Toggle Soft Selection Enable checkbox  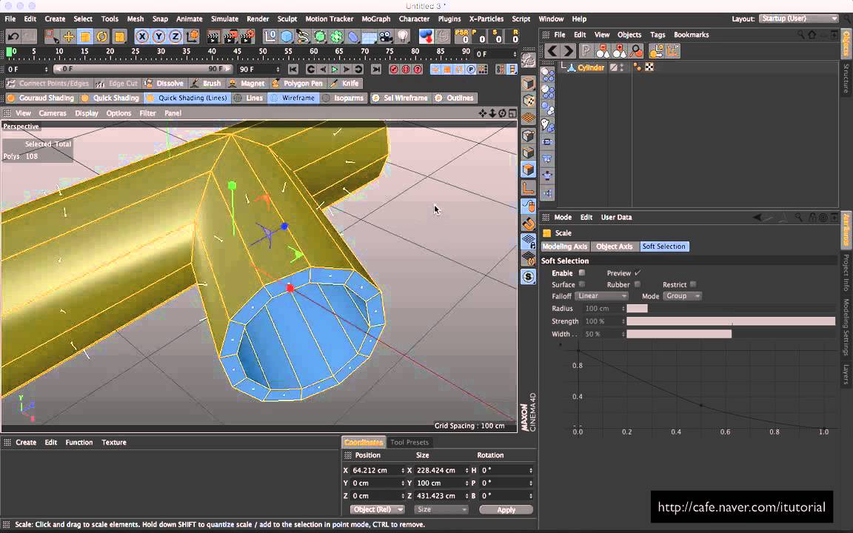tap(581, 272)
